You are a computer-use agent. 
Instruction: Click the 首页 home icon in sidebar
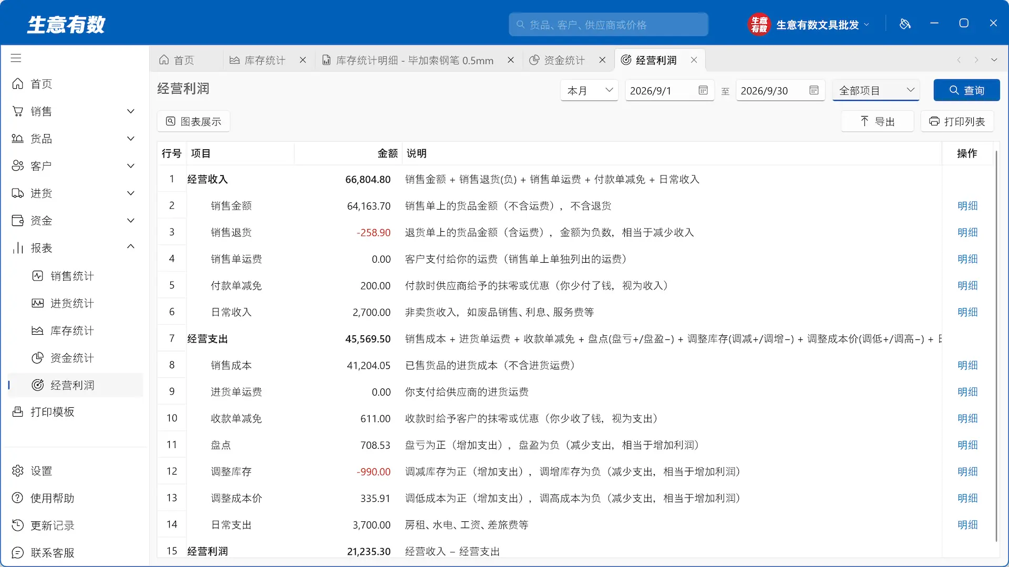(x=18, y=84)
